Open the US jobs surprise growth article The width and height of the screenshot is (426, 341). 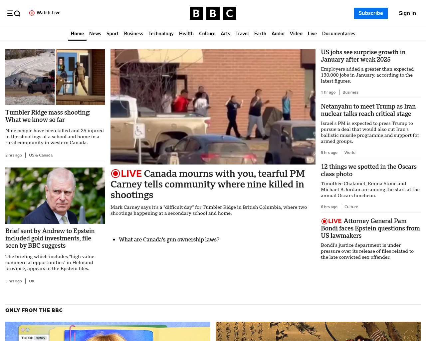pos(363,56)
